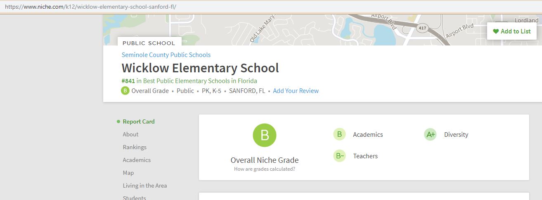Click the Overall Niche Grade text
The height and width of the screenshot is (200, 542).
[x=265, y=160]
